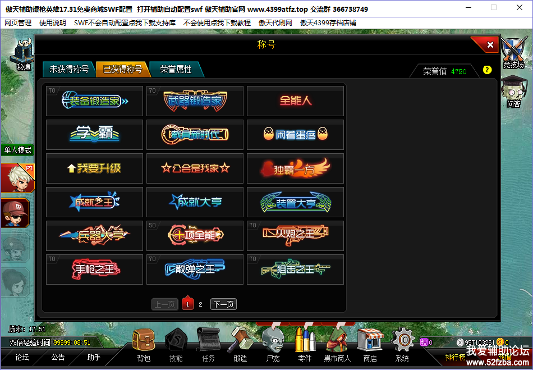533x370 pixels.
Task: Open the 锻造 forge hammer icon
Action: (240, 344)
